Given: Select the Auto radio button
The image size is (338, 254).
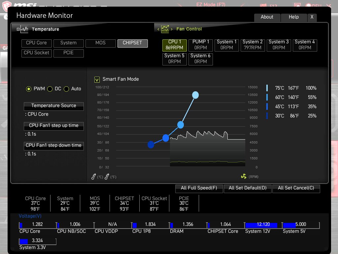Looking at the screenshot, I should (x=66, y=89).
